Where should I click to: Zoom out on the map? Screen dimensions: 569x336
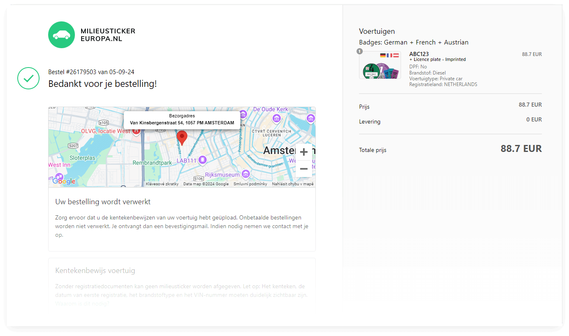click(304, 169)
